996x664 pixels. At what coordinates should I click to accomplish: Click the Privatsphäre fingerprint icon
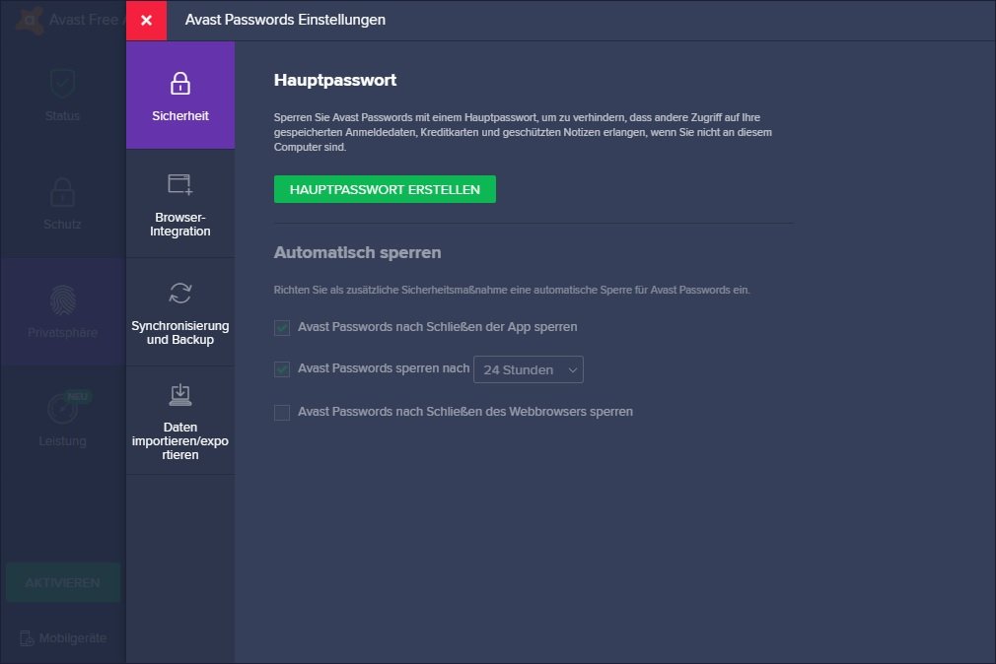pyautogui.click(x=62, y=299)
